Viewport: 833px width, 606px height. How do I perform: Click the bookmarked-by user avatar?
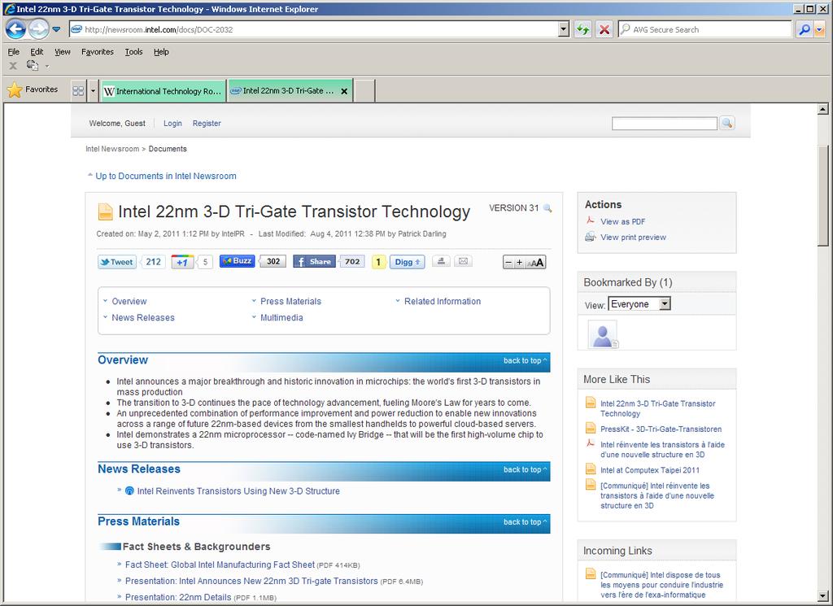[603, 334]
